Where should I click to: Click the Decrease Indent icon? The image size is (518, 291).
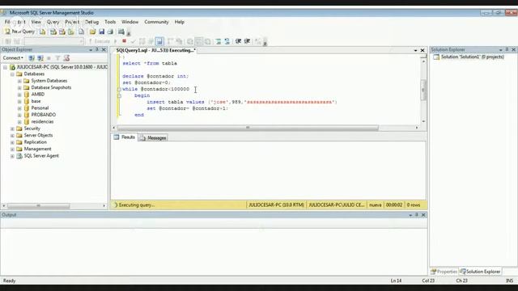click(238, 41)
